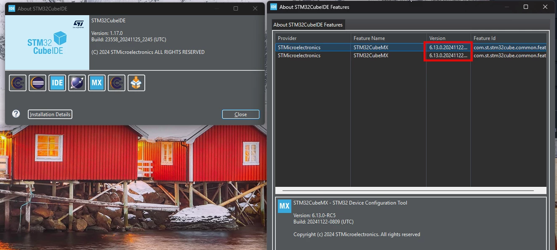Click the Version column header
557x250 pixels.
tap(449, 38)
